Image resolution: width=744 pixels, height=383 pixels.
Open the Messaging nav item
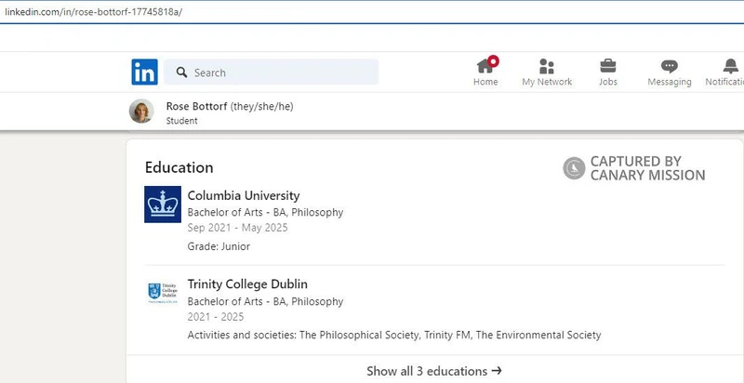click(670, 73)
